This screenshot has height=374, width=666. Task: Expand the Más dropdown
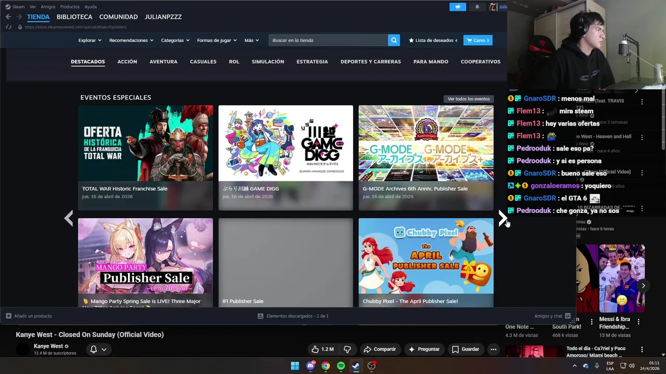(252, 40)
